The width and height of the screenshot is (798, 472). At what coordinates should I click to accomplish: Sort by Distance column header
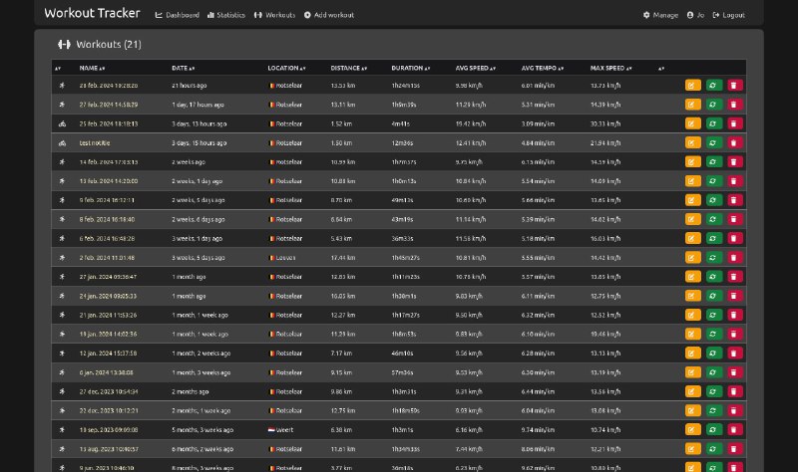pos(349,68)
